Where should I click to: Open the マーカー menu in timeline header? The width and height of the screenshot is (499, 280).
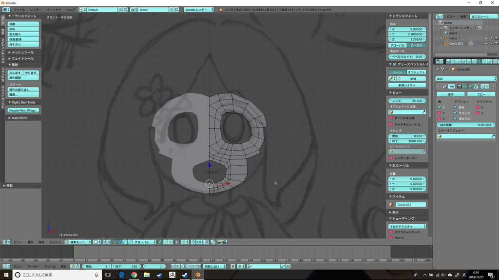(33, 266)
